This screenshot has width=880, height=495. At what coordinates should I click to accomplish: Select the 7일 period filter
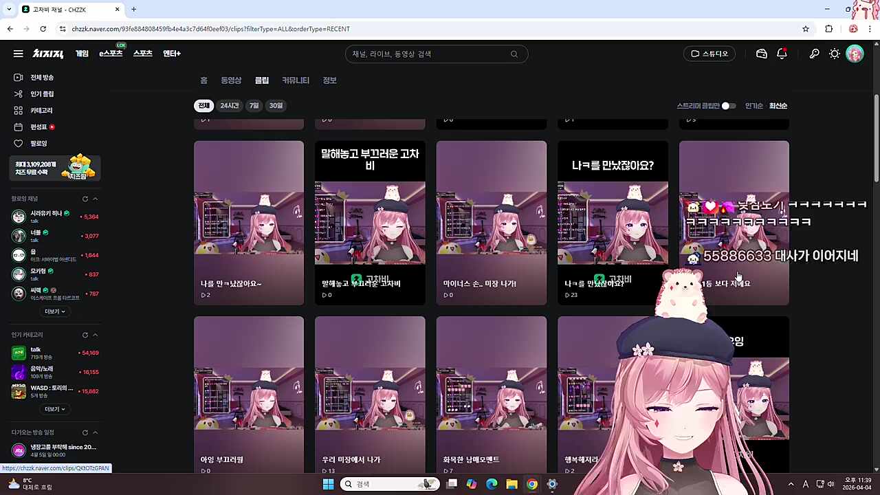tap(254, 106)
